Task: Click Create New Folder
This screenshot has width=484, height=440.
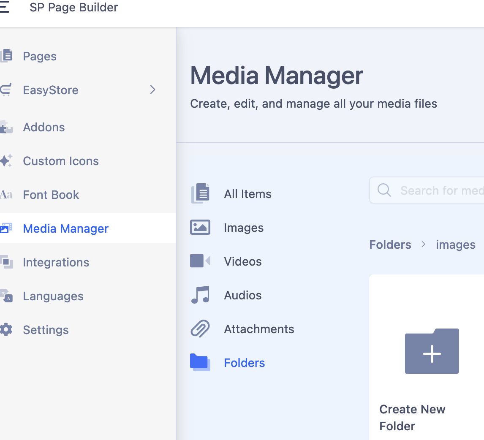Action: tap(432, 351)
